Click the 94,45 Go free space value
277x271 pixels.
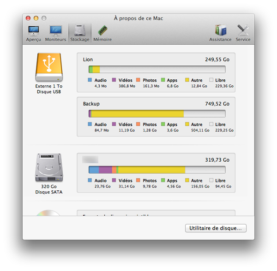[x=223, y=186]
